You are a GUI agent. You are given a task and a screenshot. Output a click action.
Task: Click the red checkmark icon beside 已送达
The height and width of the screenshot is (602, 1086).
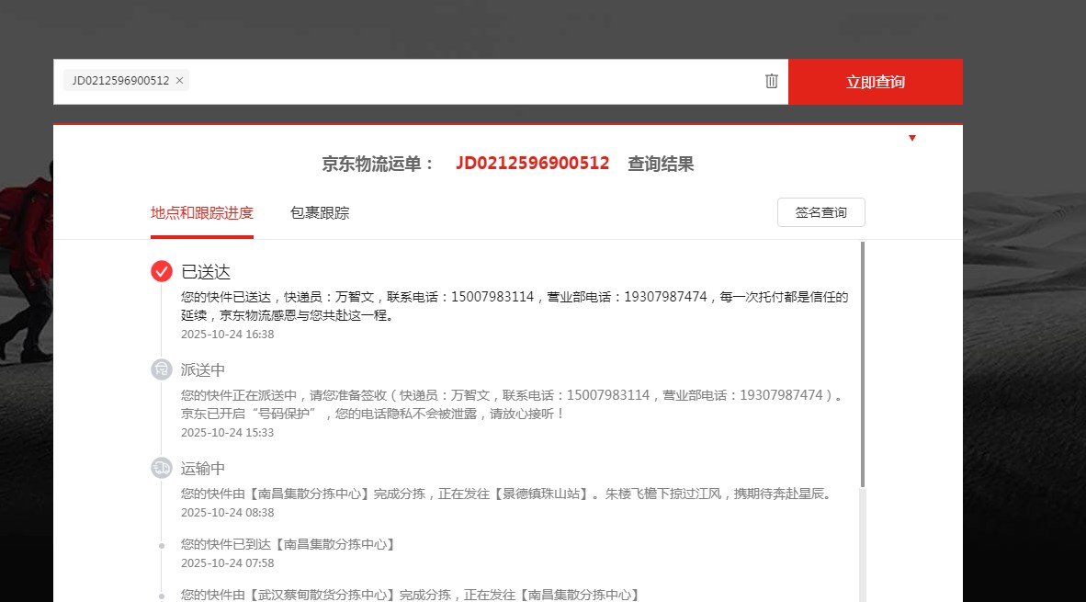(162, 271)
